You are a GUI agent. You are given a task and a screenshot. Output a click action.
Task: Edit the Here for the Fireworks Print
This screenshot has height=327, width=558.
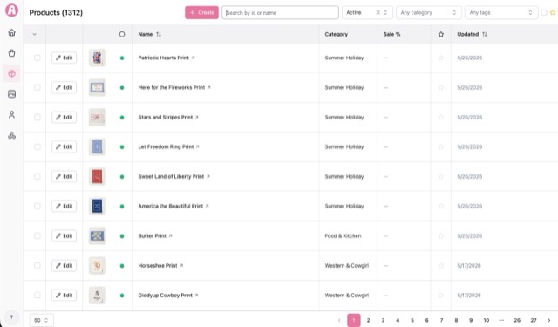click(x=64, y=87)
